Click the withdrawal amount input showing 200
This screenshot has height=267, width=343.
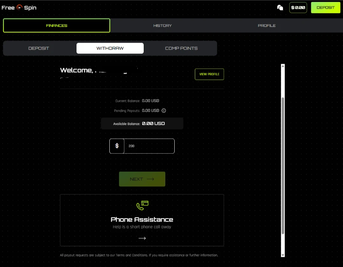point(149,146)
